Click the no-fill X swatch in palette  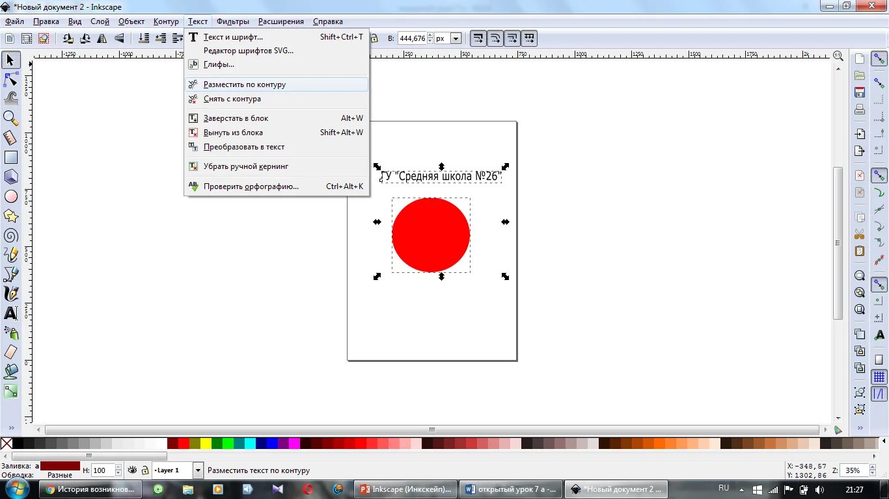tap(7, 444)
